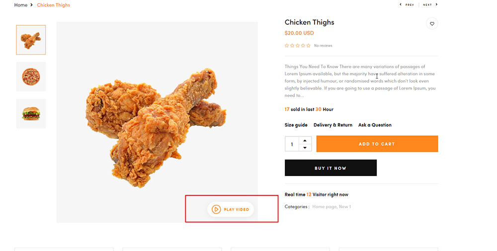
Task: Open the Size guide link
Action: [x=296, y=125]
